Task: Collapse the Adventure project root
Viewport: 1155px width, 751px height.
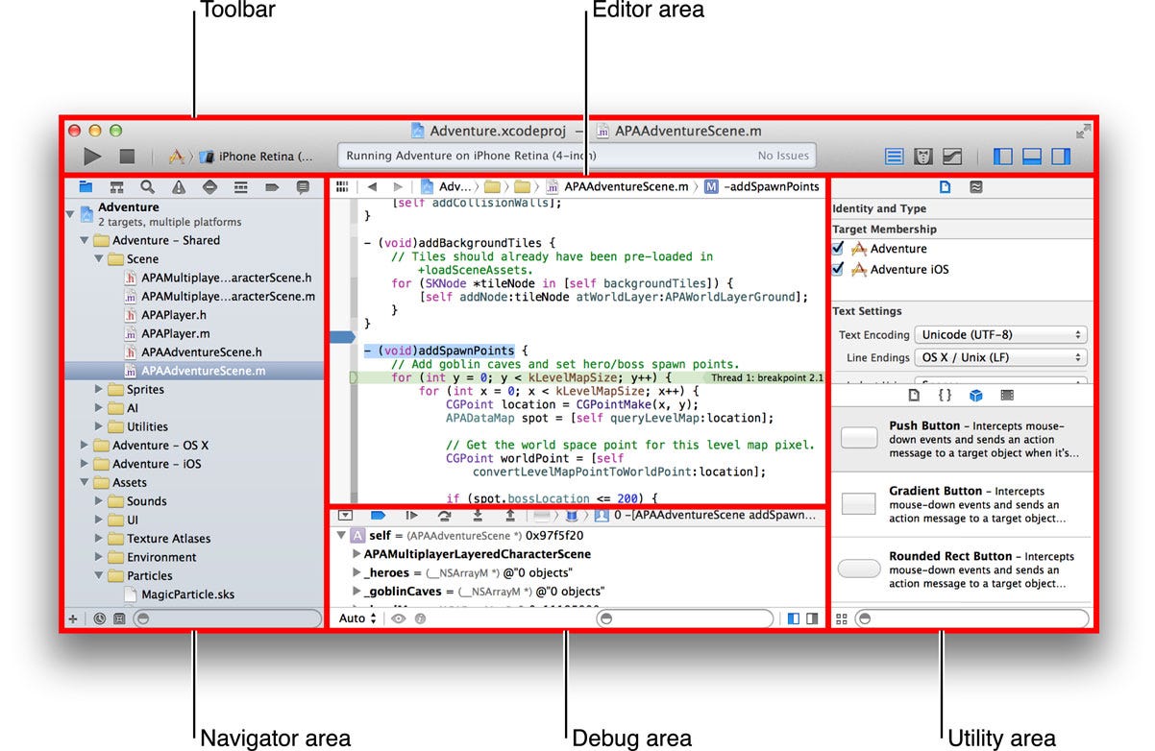Action: pos(69,213)
